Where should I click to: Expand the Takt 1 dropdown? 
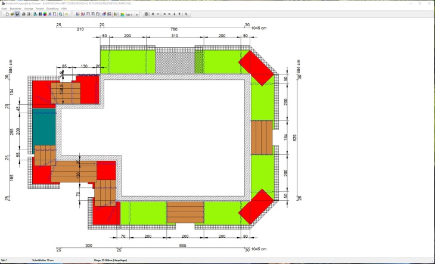tap(137, 14)
